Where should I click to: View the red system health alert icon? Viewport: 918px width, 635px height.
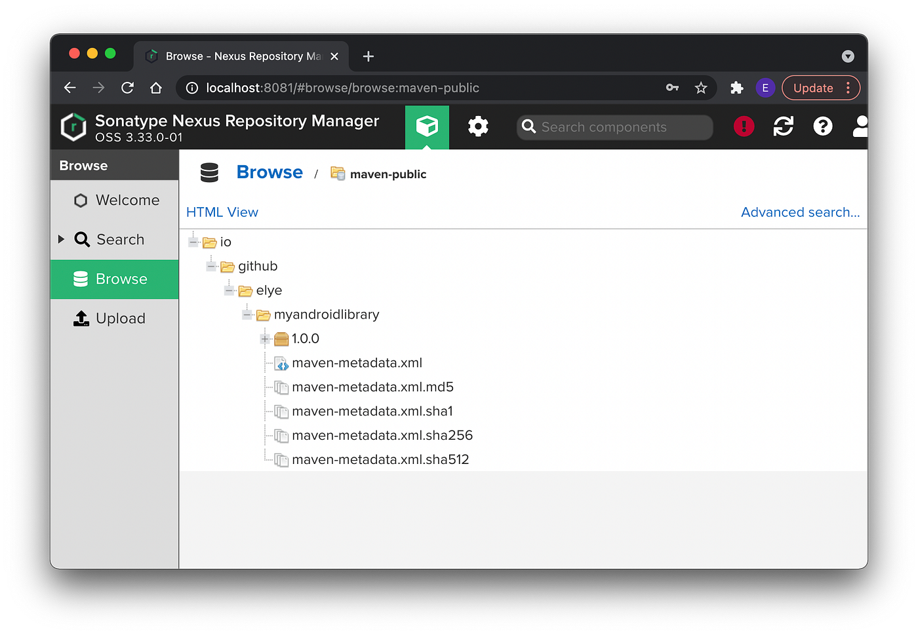tap(744, 126)
